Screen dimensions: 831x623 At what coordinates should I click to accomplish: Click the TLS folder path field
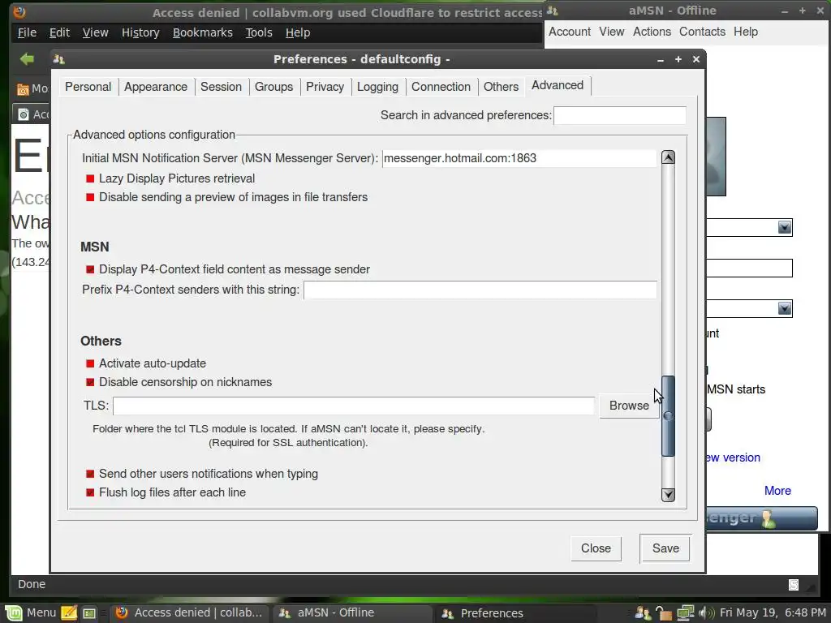click(354, 406)
